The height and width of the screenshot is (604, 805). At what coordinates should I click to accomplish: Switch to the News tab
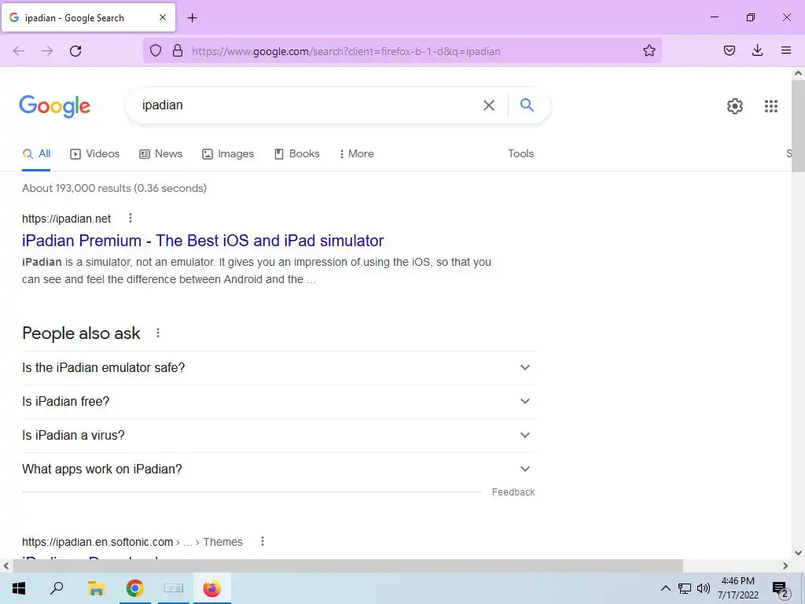[x=160, y=153]
